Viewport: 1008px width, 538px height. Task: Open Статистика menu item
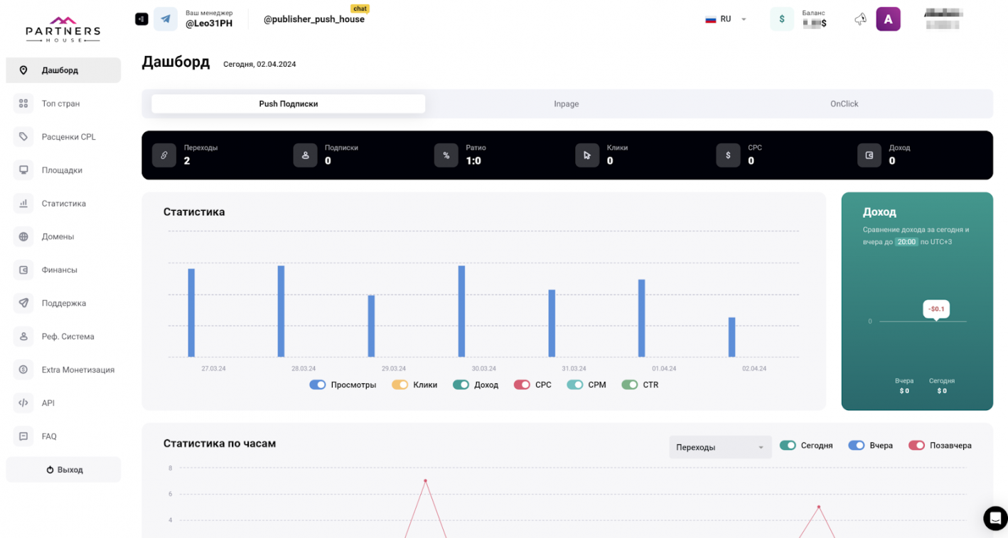tap(63, 204)
